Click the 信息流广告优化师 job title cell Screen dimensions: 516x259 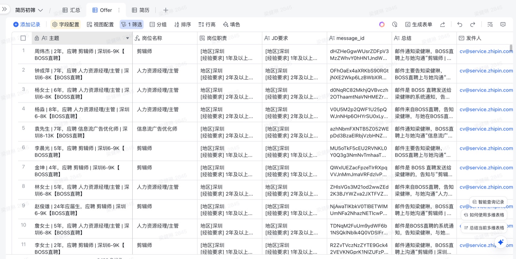(x=165, y=132)
